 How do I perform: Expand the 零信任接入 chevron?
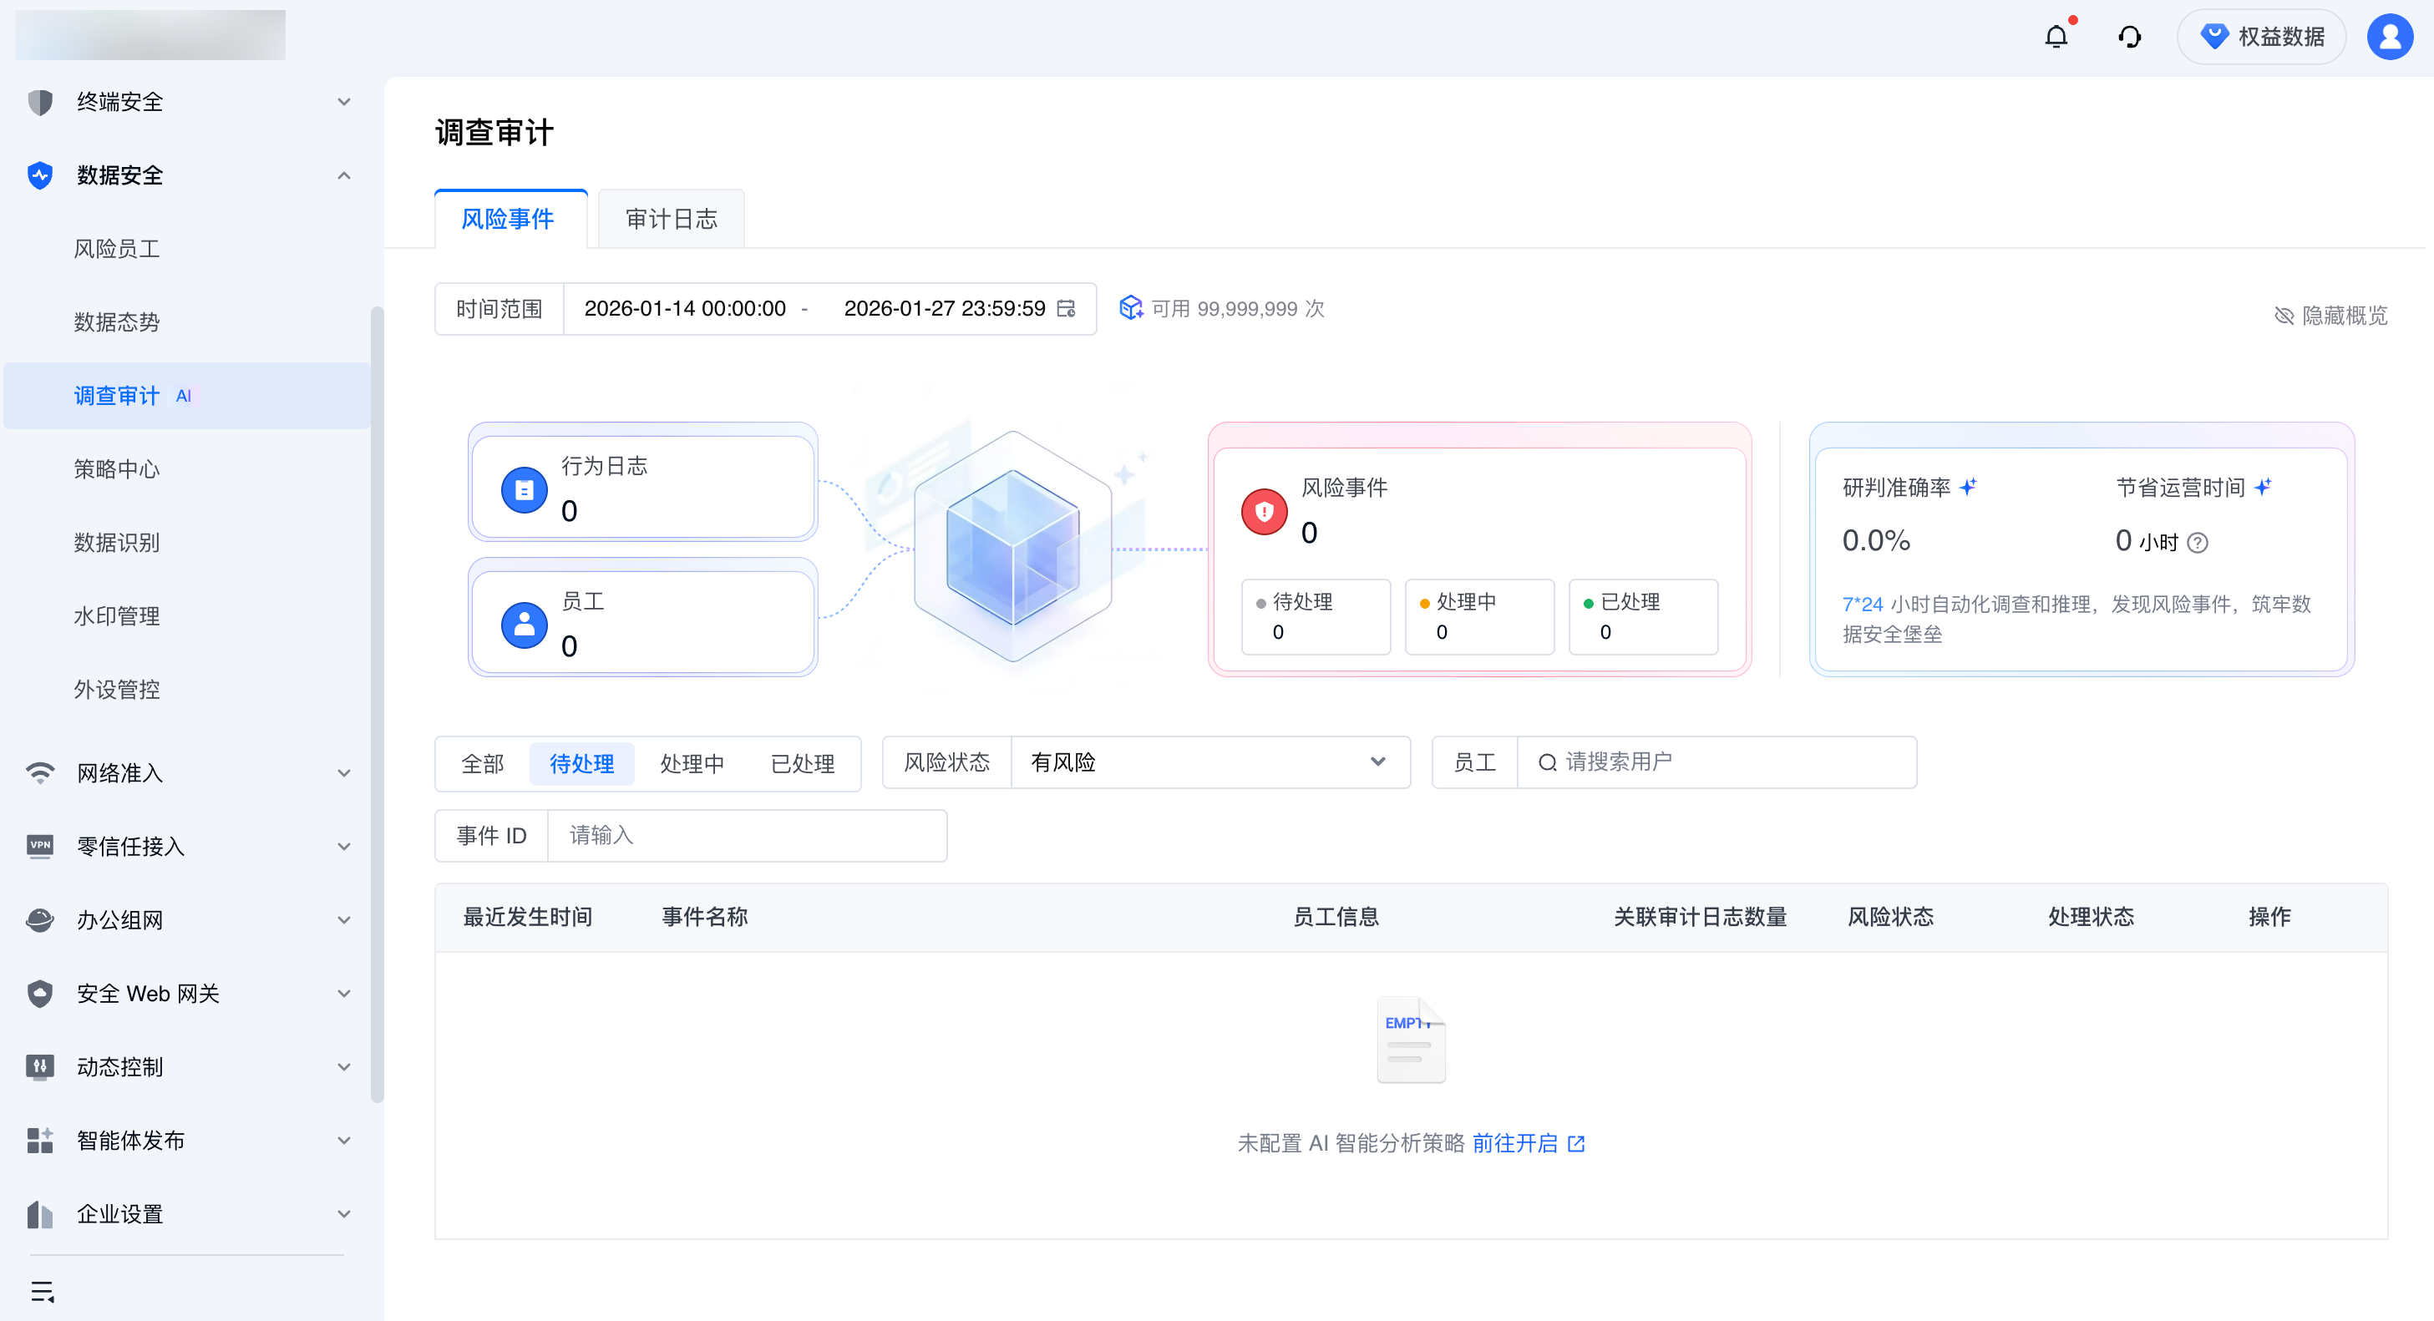coord(344,846)
